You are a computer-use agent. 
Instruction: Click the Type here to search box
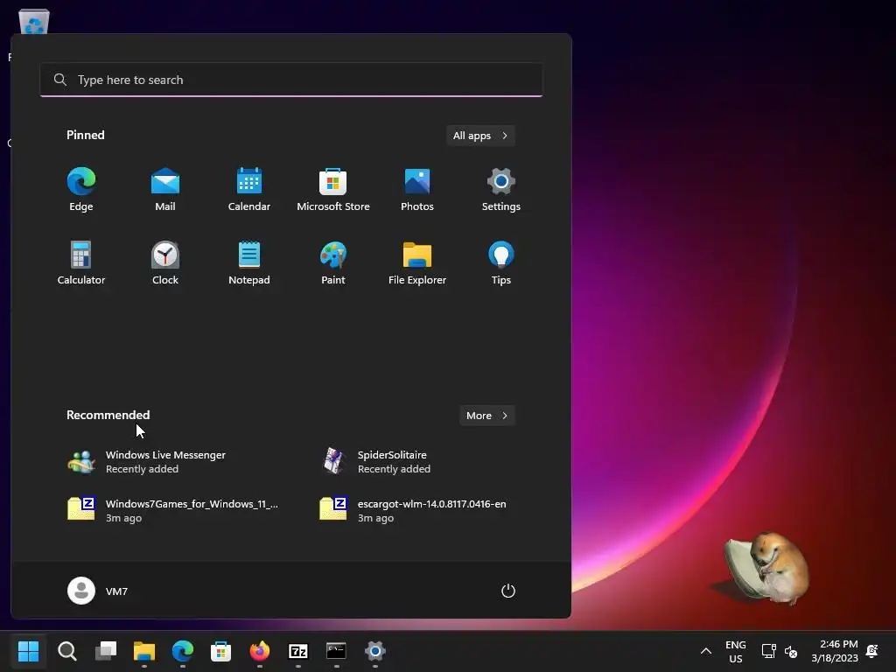pyautogui.click(x=291, y=80)
